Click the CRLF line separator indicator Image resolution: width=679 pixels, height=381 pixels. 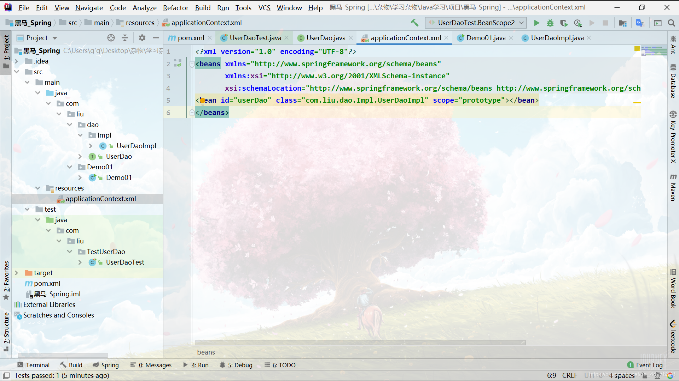coord(570,375)
